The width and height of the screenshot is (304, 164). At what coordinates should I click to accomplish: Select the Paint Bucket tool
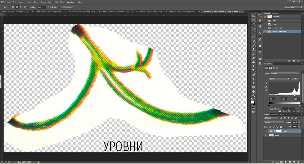pos(253,62)
